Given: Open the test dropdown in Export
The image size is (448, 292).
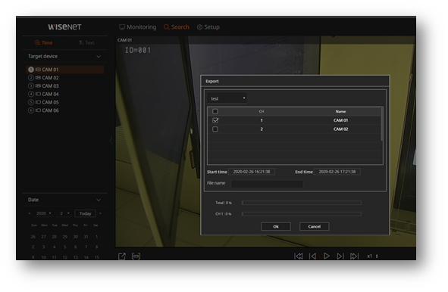Looking at the screenshot, I should tap(227, 98).
